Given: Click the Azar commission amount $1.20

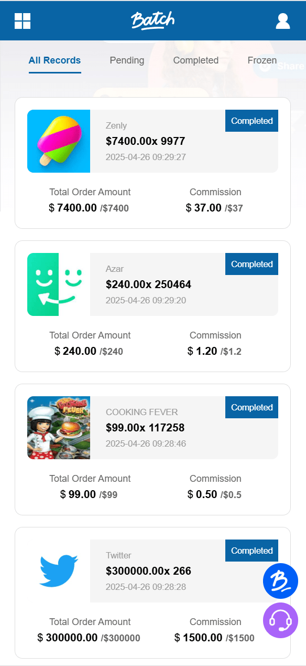Looking at the screenshot, I should tap(202, 351).
